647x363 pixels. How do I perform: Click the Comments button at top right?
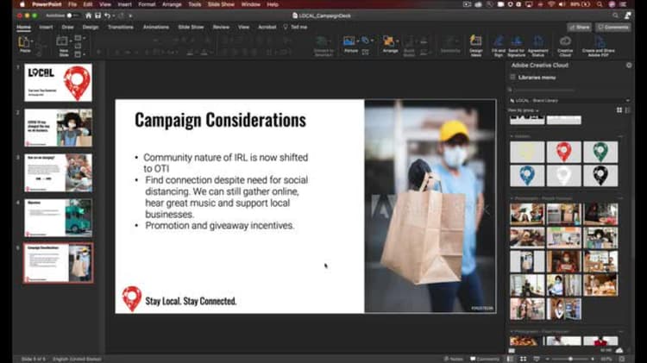(x=613, y=27)
